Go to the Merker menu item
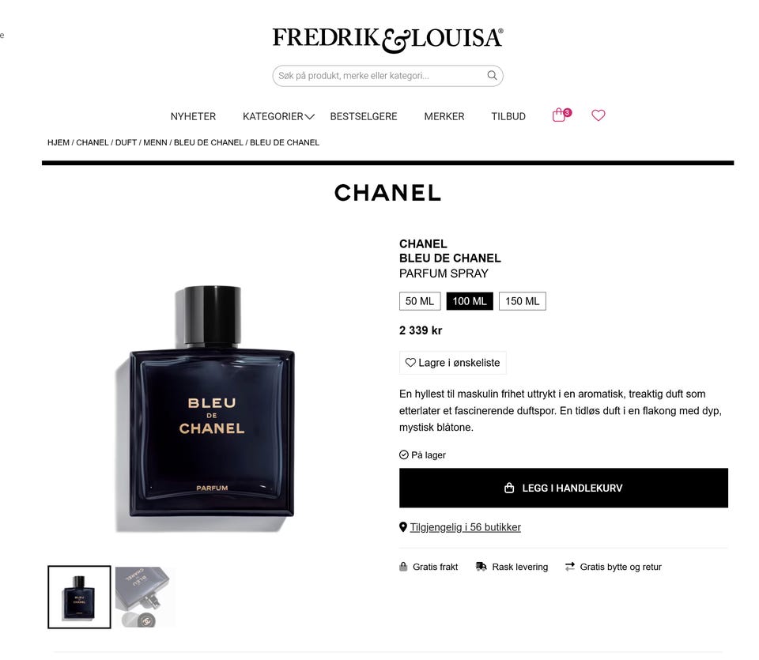Screen dimensions: 759x660 (x=444, y=117)
